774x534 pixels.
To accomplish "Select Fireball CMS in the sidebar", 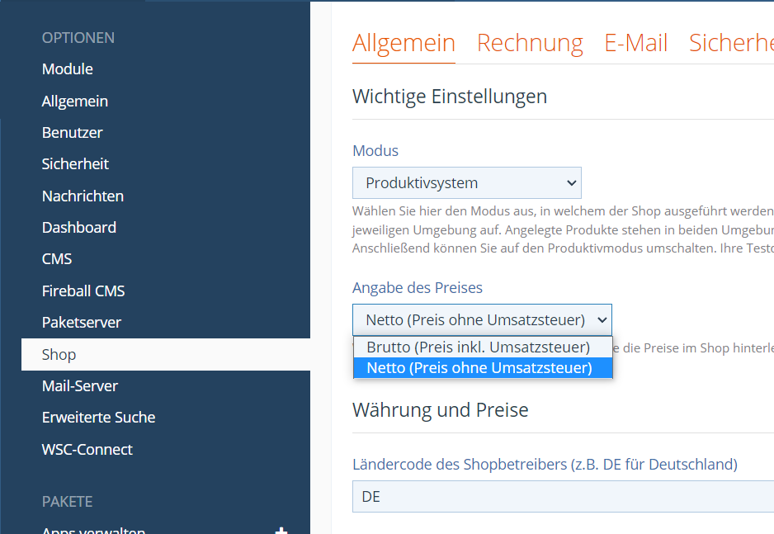I will (83, 291).
